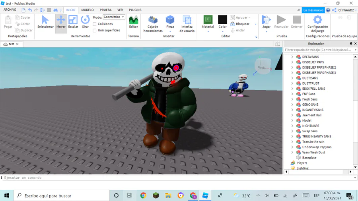The height and width of the screenshot is (201, 358).
Task: Switch to the PRUEBA tab
Action: point(105,10)
